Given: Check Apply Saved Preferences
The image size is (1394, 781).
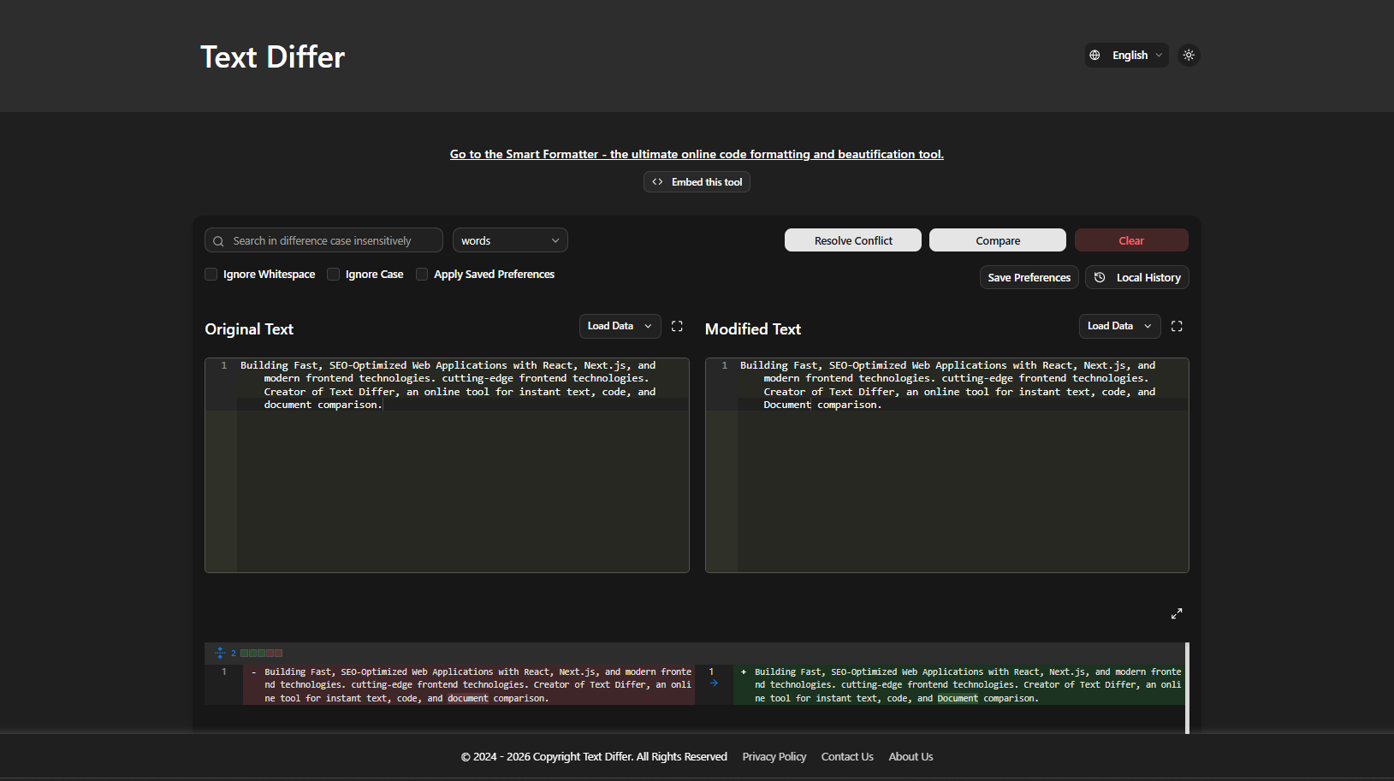Looking at the screenshot, I should click(422, 275).
